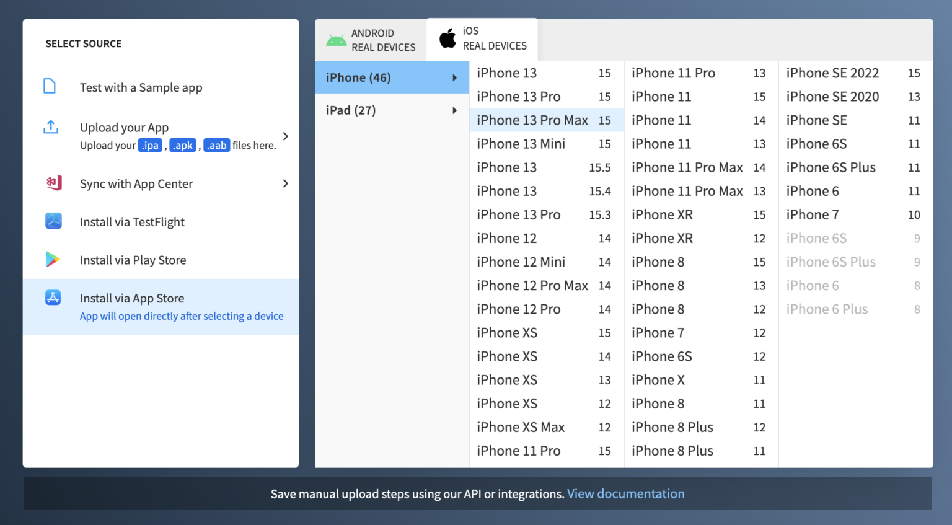
Task: Click the .ipa file badge
Action: coord(150,144)
